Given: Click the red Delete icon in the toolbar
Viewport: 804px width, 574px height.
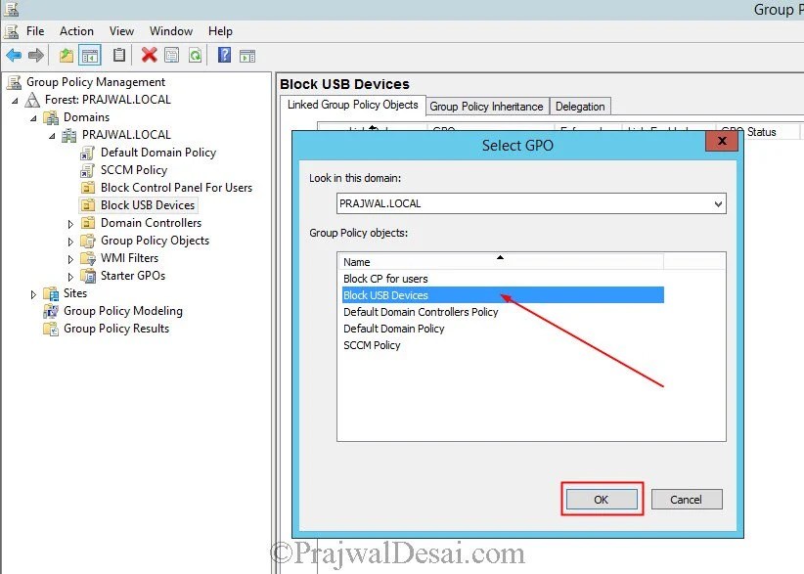Looking at the screenshot, I should tap(149, 55).
